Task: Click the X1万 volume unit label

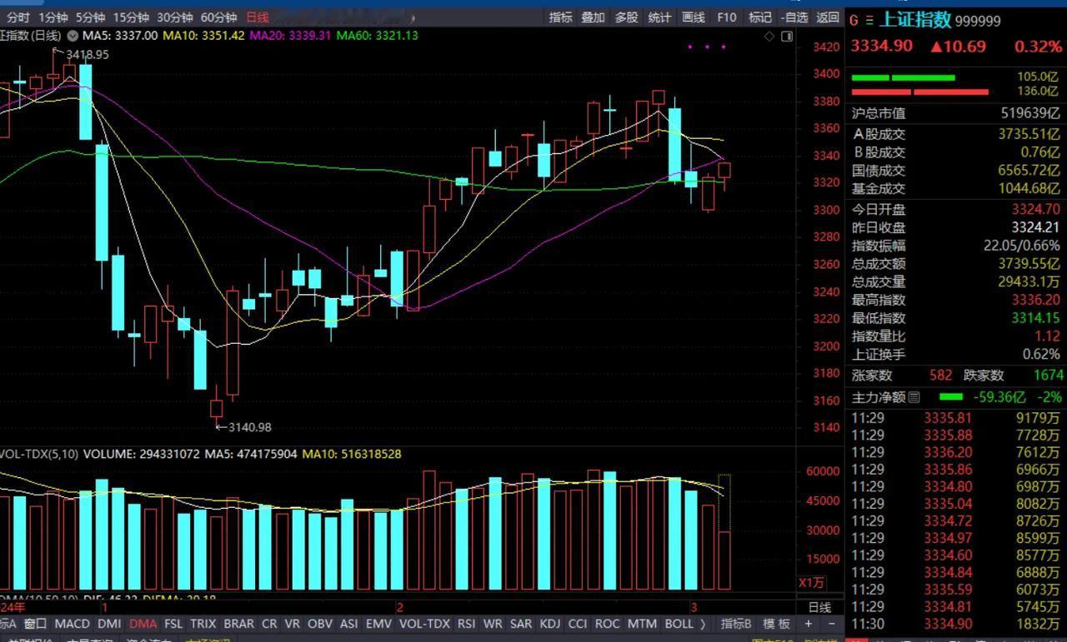Action: 812,582
